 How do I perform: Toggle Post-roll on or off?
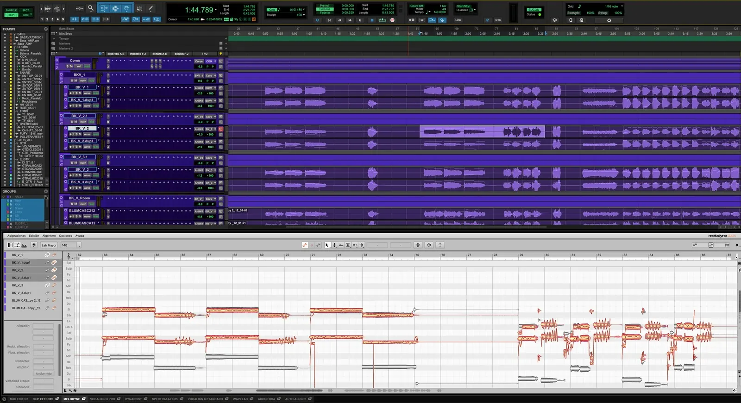point(325,9)
